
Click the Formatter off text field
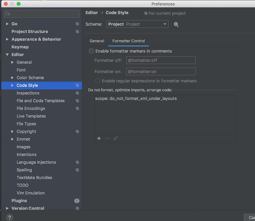click(x=161, y=60)
